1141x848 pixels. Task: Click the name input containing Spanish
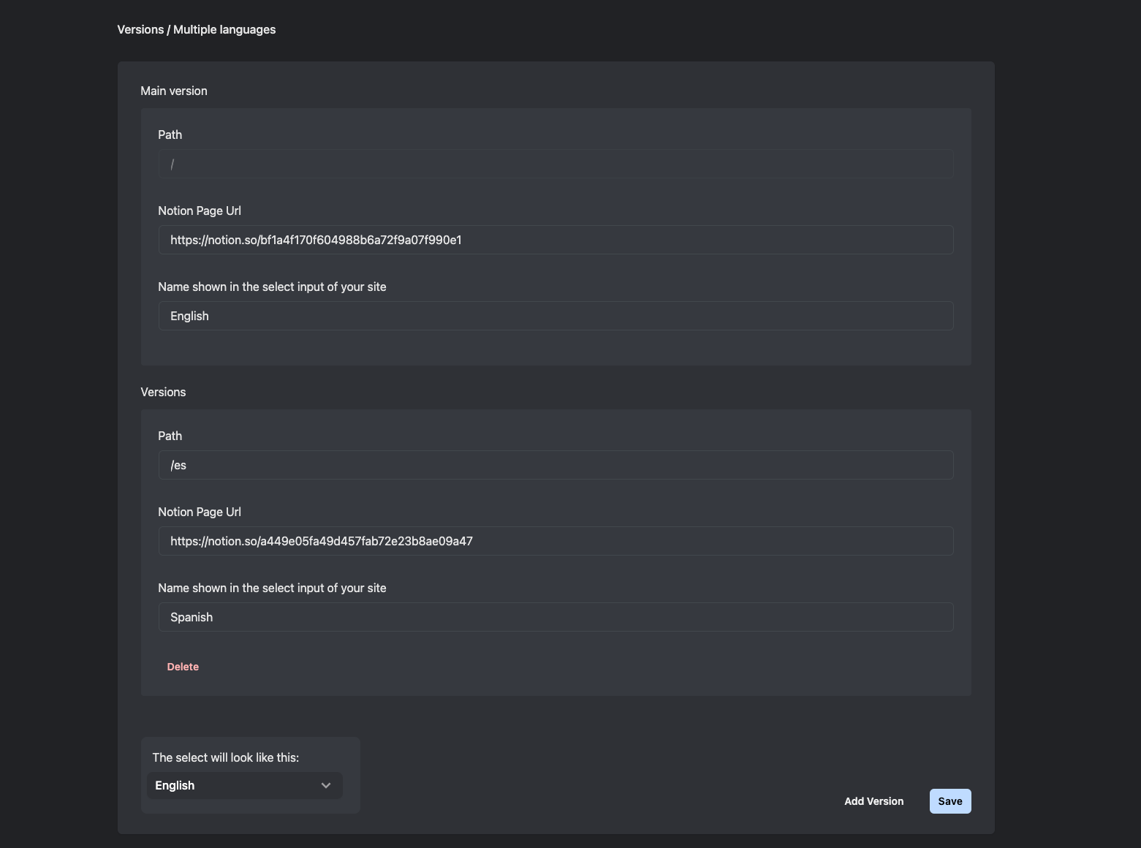[x=556, y=618]
